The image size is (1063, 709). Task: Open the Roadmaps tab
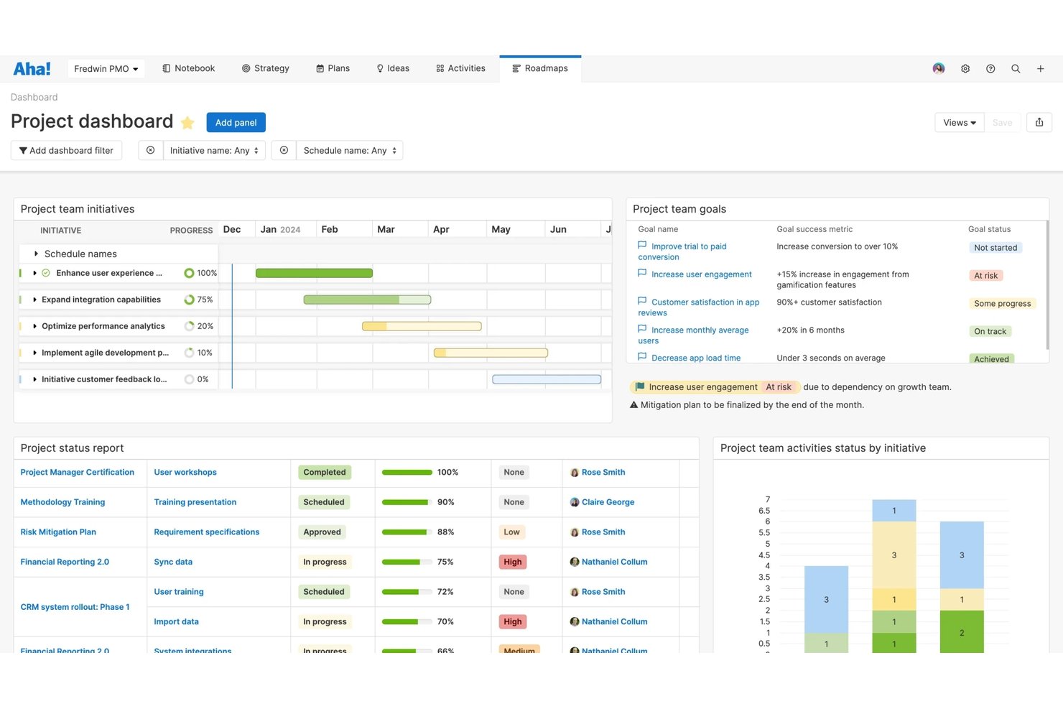point(540,69)
